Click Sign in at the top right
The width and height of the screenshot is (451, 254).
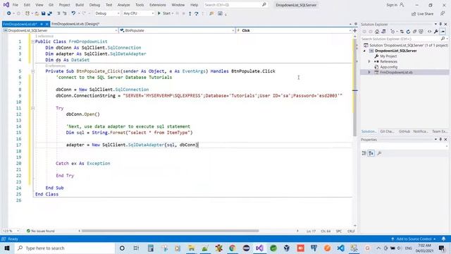coord(395,5)
